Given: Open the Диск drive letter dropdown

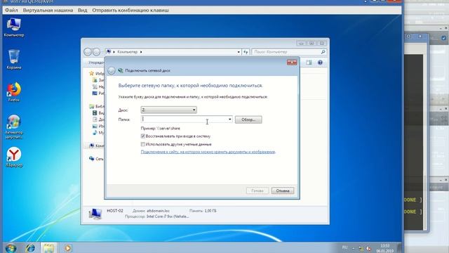Looking at the screenshot, I should coord(168,110).
